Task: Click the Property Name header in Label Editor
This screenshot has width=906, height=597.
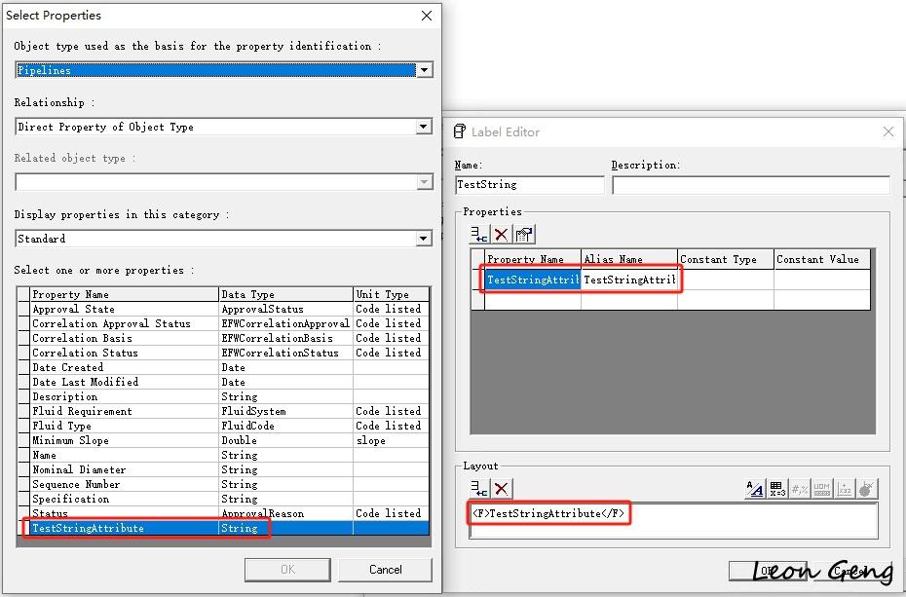Action: click(532, 259)
